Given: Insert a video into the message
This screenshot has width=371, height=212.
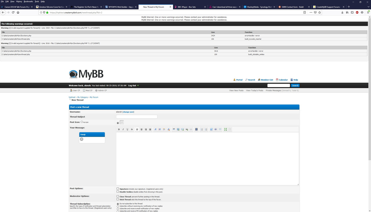Looking at the screenshot, I should pyautogui.click(x=196, y=129).
